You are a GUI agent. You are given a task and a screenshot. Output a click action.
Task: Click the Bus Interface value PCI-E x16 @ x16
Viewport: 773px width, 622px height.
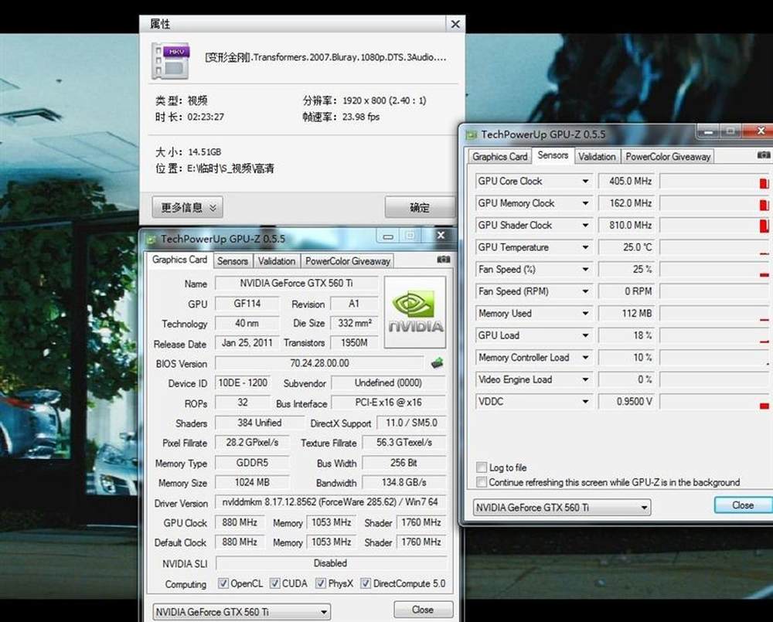(x=388, y=403)
